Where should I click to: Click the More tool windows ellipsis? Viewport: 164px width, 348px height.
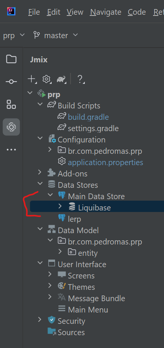point(11,150)
